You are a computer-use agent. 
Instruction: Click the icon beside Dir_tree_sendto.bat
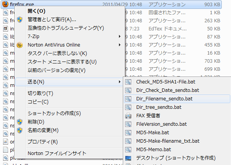point(128,107)
